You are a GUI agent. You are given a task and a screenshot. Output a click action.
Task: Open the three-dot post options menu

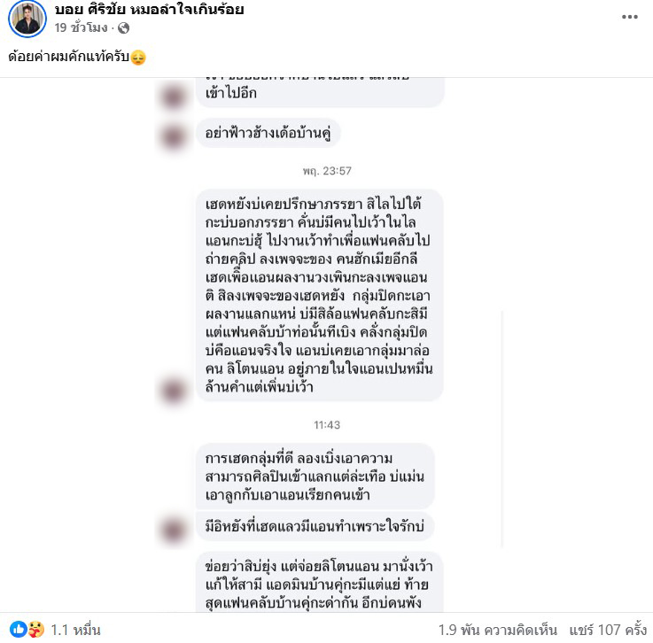coord(630,17)
